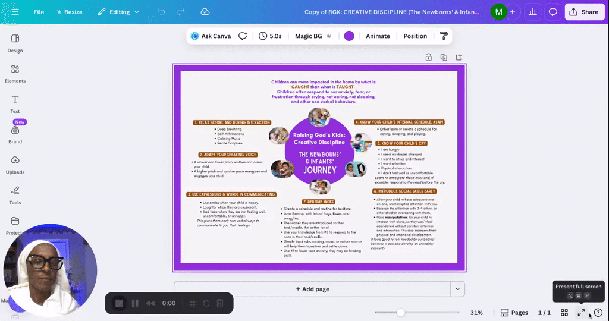
Task: Stop the screen recording
Action: click(119, 303)
